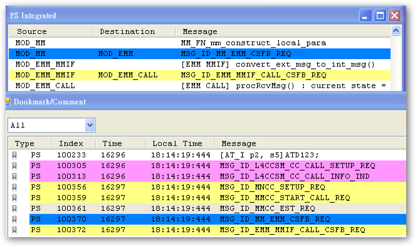
Task: Click bookmark icon of row index 100359
Action: tap(14, 198)
